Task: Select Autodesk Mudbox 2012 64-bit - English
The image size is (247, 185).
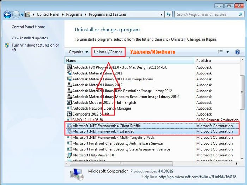Action: pos(104,103)
